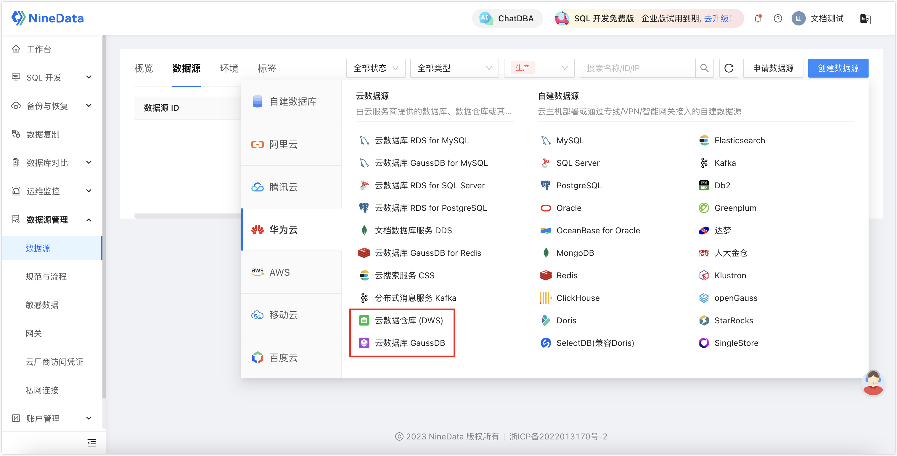Click the language translate icon
The width and height of the screenshot is (897, 456).
(x=865, y=19)
